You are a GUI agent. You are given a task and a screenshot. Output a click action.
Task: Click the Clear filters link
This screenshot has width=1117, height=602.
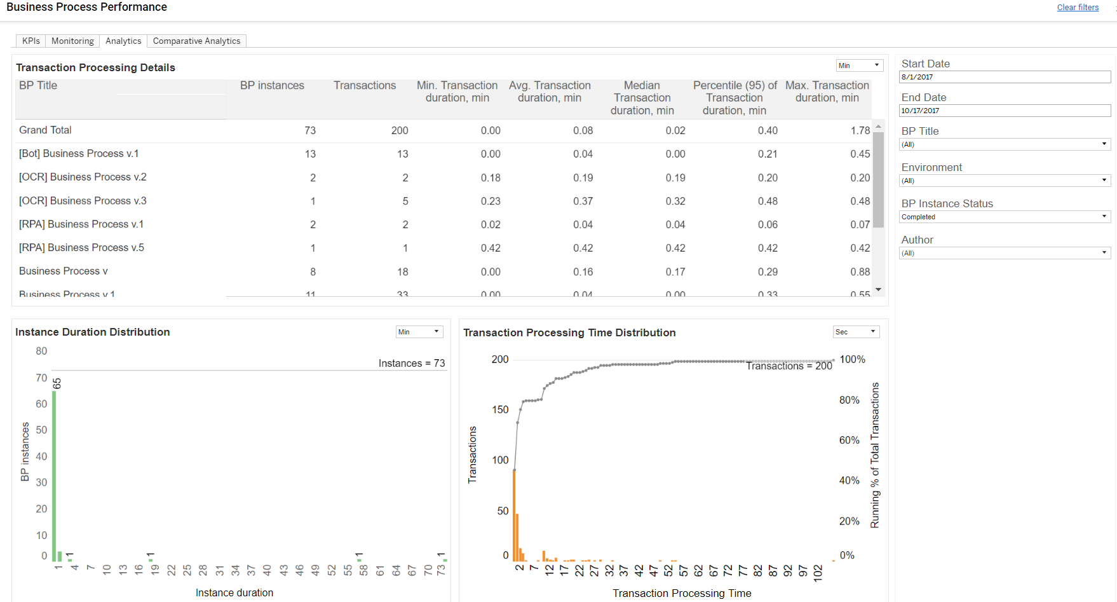tap(1078, 8)
